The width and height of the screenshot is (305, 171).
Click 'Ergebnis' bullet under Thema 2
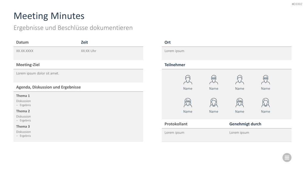25,121
